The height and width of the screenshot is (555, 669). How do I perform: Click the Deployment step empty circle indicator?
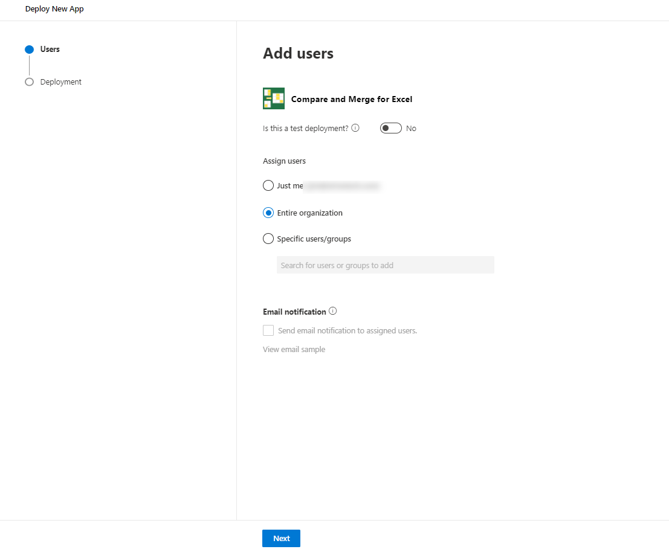[x=29, y=82]
